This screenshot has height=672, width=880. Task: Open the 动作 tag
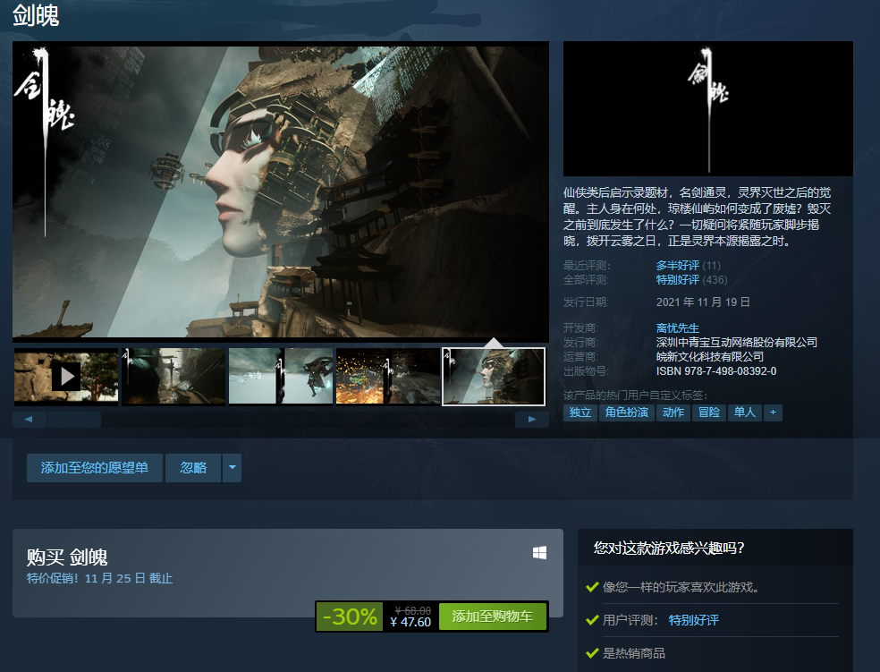click(x=673, y=413)
